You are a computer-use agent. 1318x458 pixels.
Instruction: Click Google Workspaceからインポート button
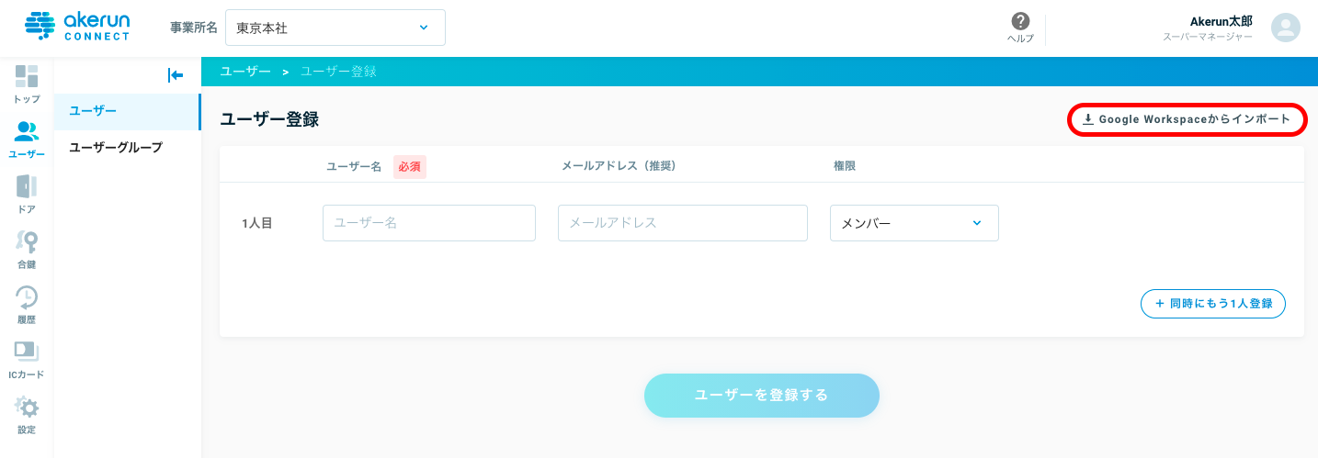pyautogui.click(x=1187, y=119)
